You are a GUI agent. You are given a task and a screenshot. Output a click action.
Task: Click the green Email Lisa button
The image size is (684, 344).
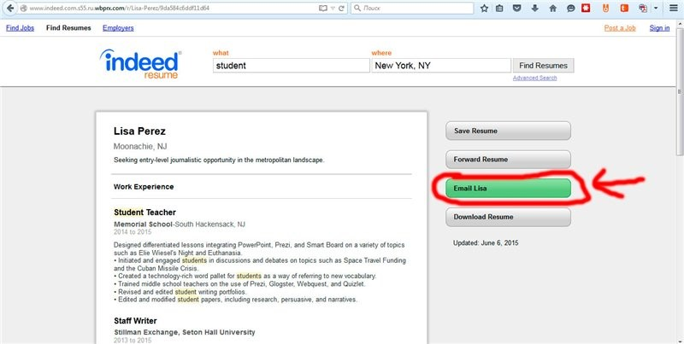508,189
